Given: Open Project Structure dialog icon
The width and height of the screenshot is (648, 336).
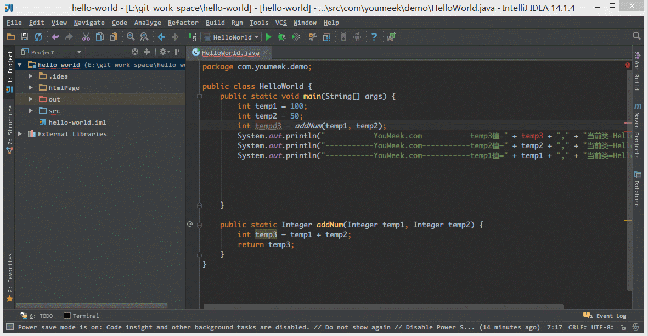Looking at the screenshot, I should point(326,37).
